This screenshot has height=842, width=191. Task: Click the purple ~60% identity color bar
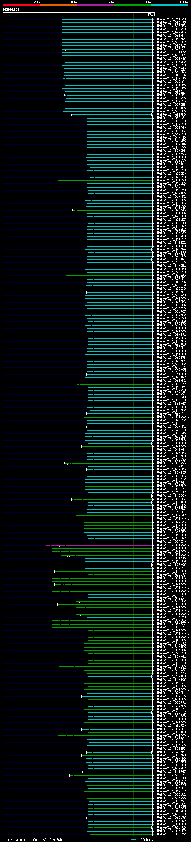click(x=96, y=5)
